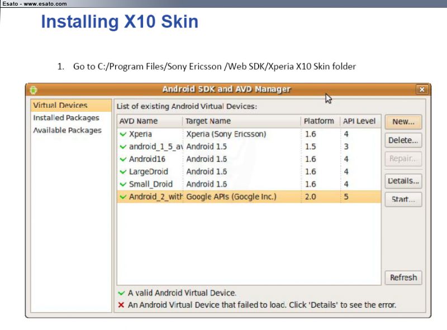Open AVD info with Details... button
The image size is (447, 330).
(x=403, y=181)
